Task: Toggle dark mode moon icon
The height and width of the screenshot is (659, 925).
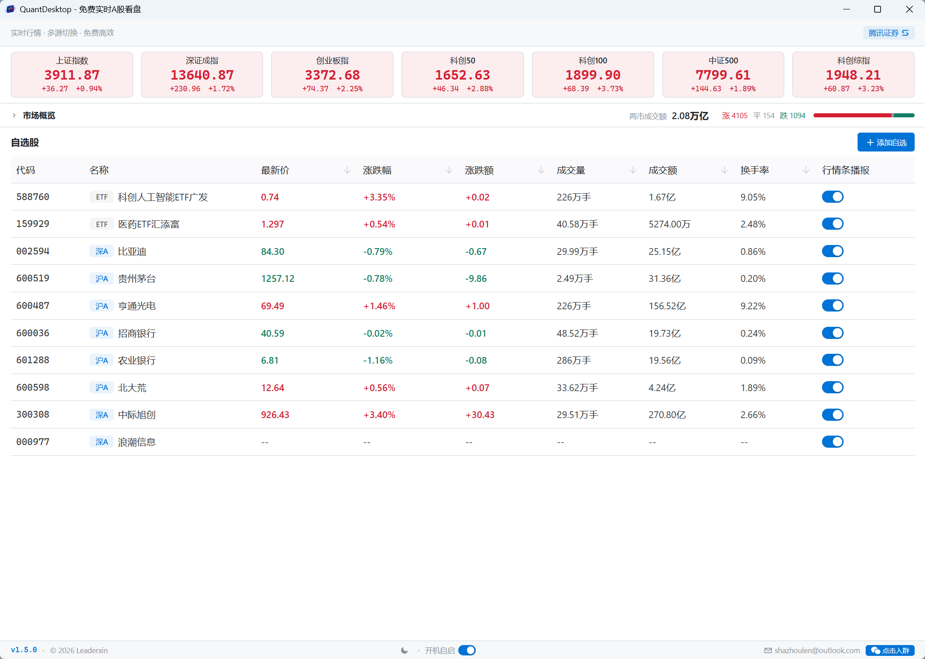Action: (404, 650)
